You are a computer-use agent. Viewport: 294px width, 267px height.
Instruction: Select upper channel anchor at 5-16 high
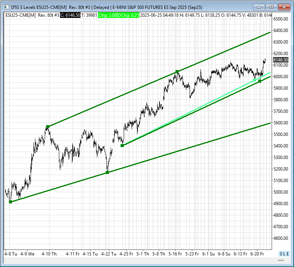(177, 71)
